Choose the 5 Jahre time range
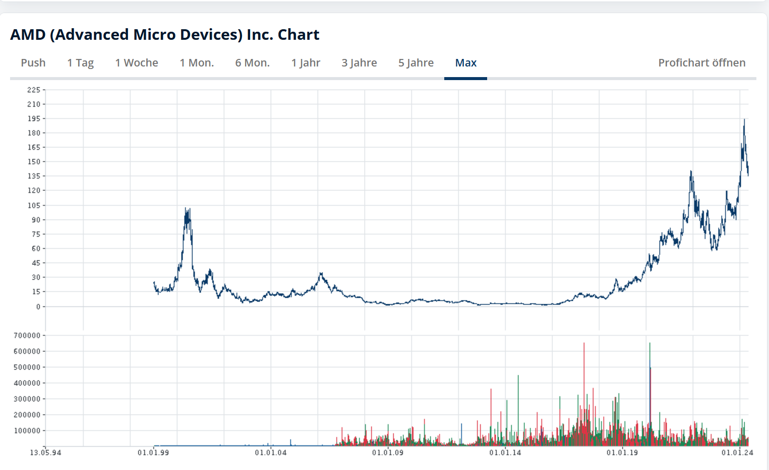 pos(416,63)
